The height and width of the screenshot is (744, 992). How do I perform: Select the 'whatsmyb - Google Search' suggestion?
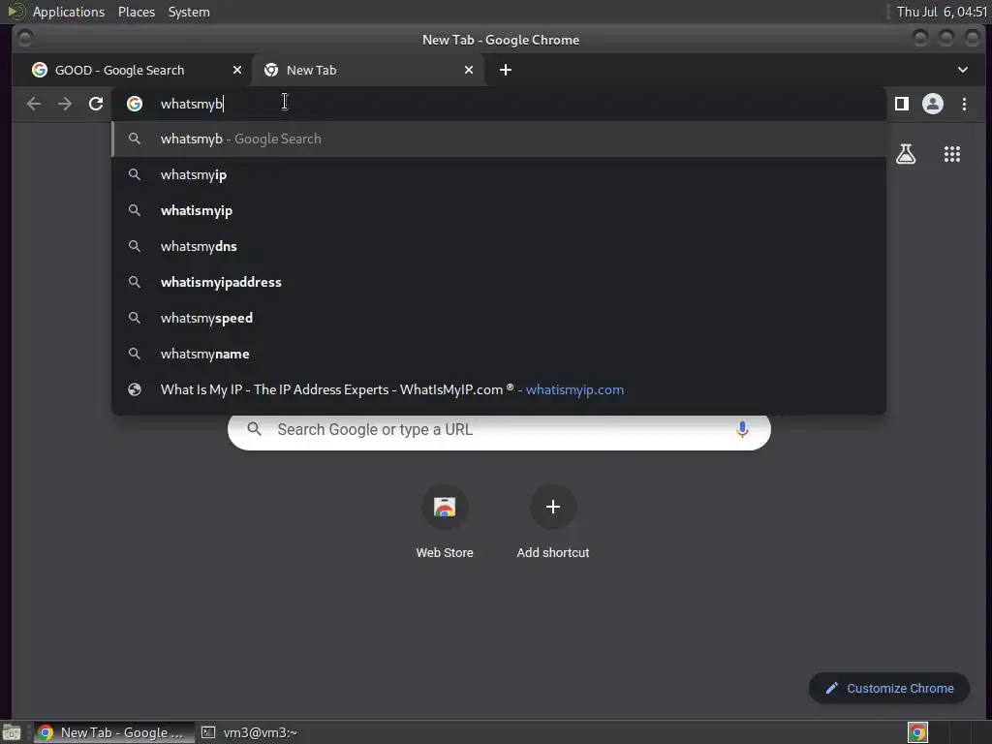(499, 139)
